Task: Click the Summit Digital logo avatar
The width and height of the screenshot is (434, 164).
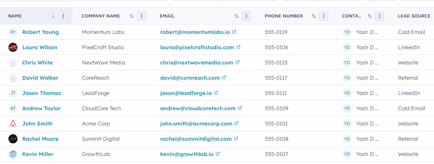Action: 13,139
